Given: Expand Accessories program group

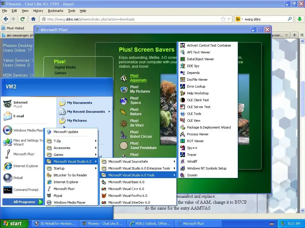Looking at the screenshot, I should [x=71, y=148].
